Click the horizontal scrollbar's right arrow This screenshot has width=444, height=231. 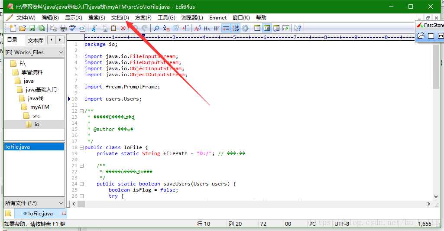[x=429, y=204]
